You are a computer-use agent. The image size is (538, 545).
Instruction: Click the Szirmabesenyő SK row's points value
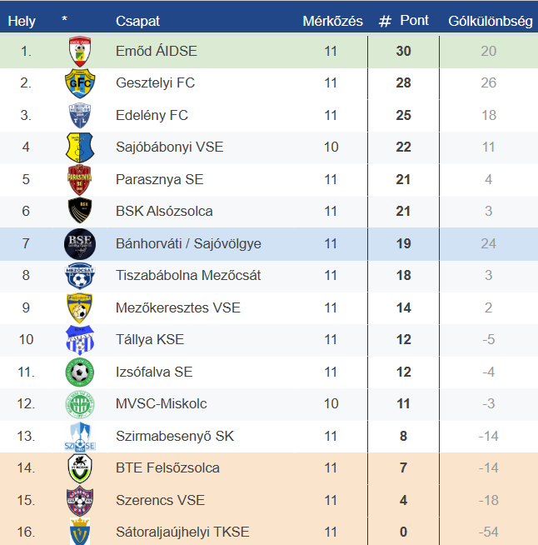point(404,436)
